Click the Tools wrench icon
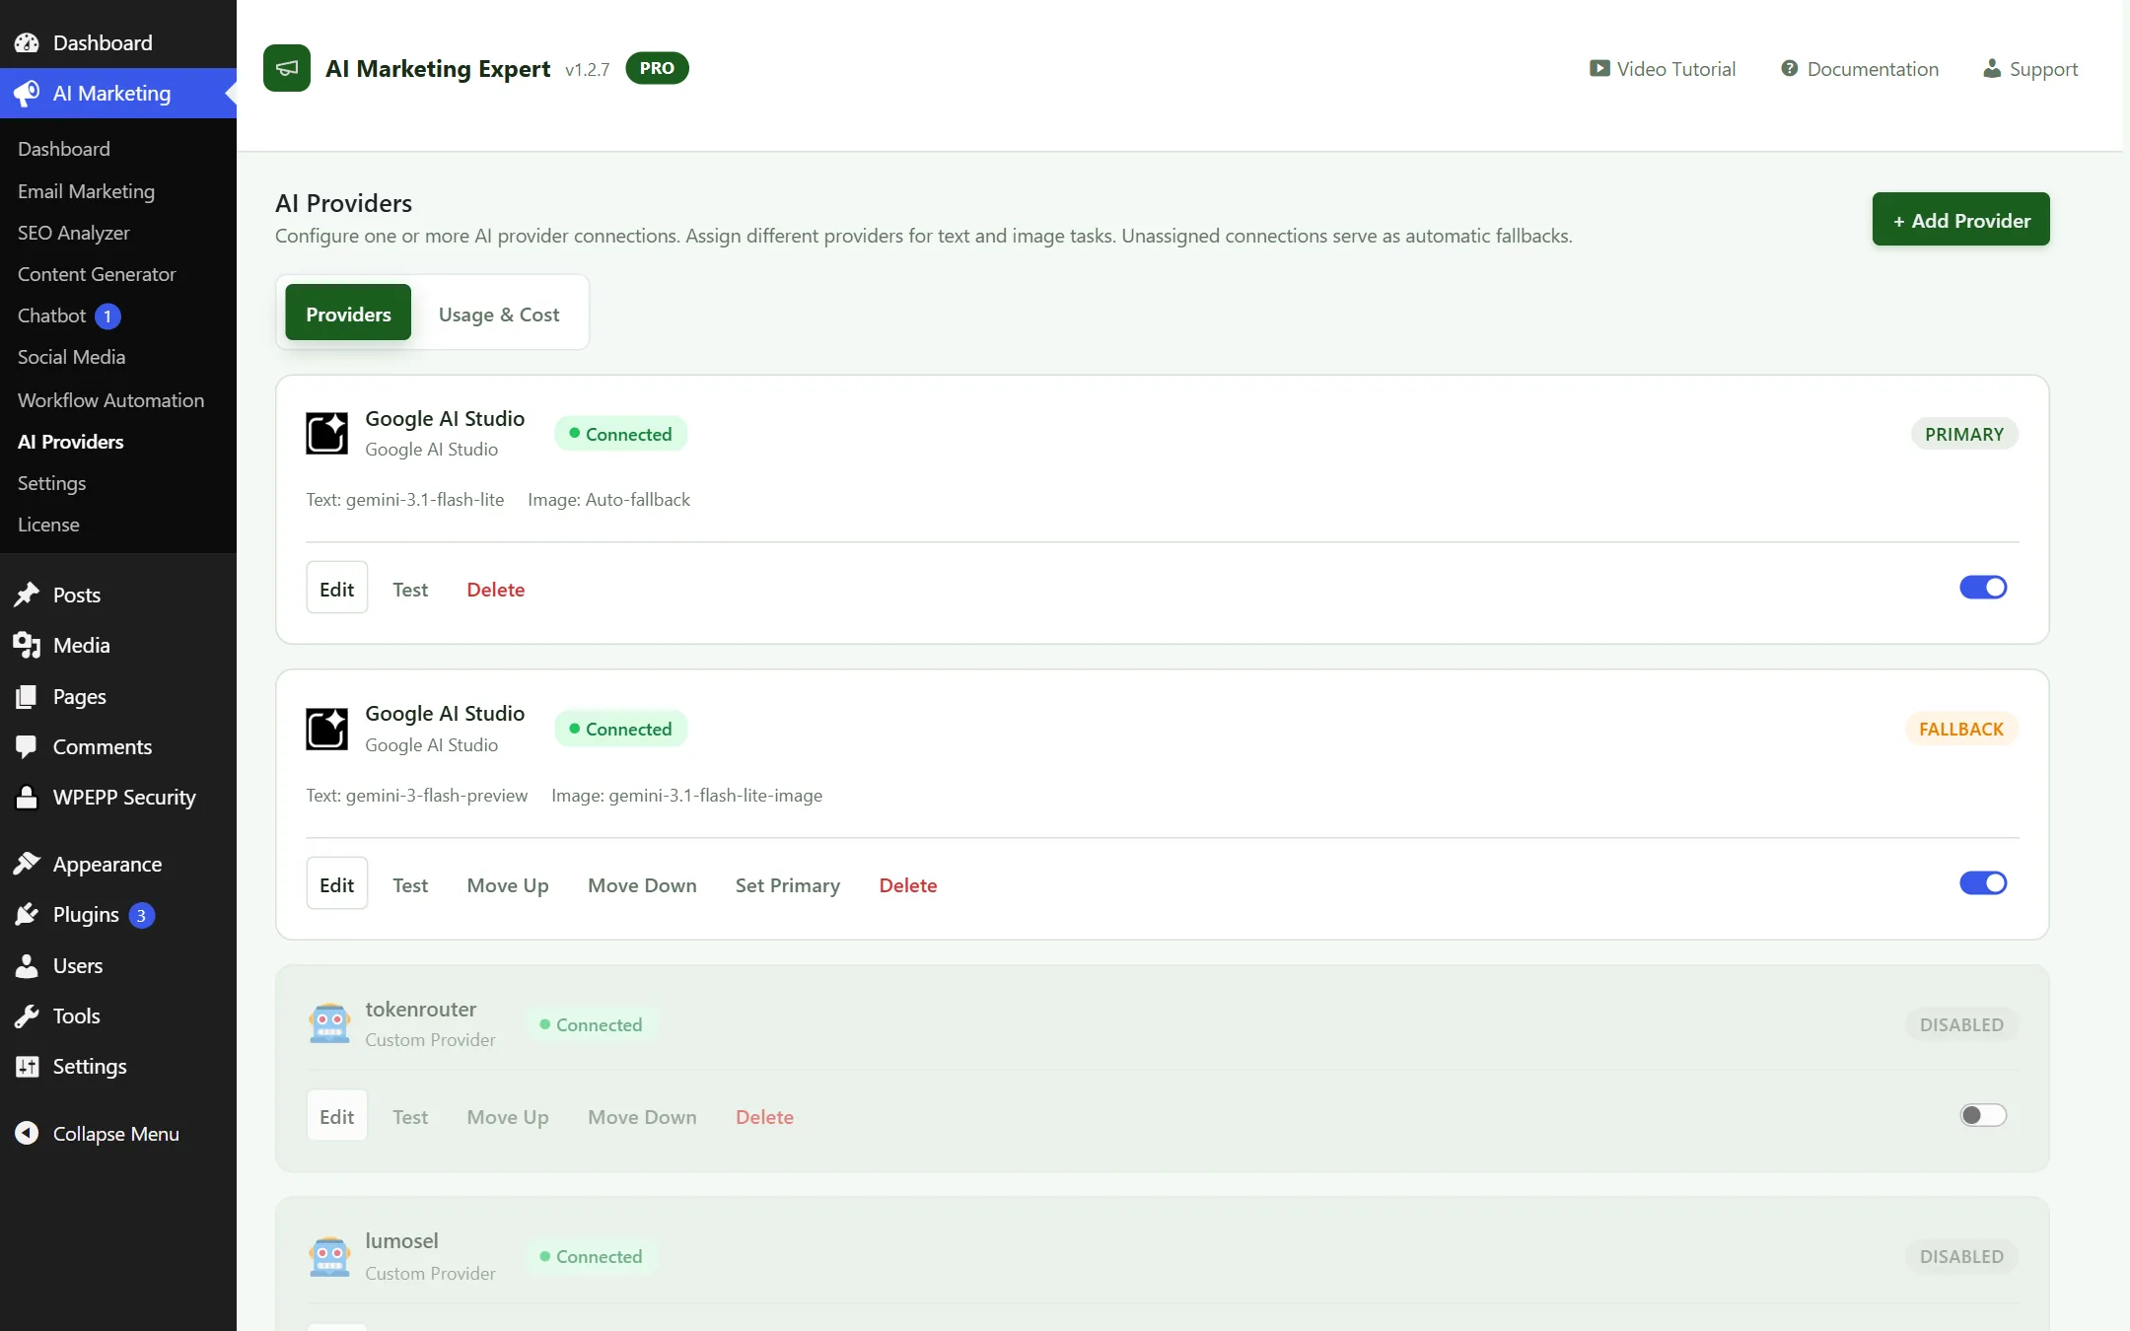This screenshot has width=2130, height=1331. [27, 1016]
